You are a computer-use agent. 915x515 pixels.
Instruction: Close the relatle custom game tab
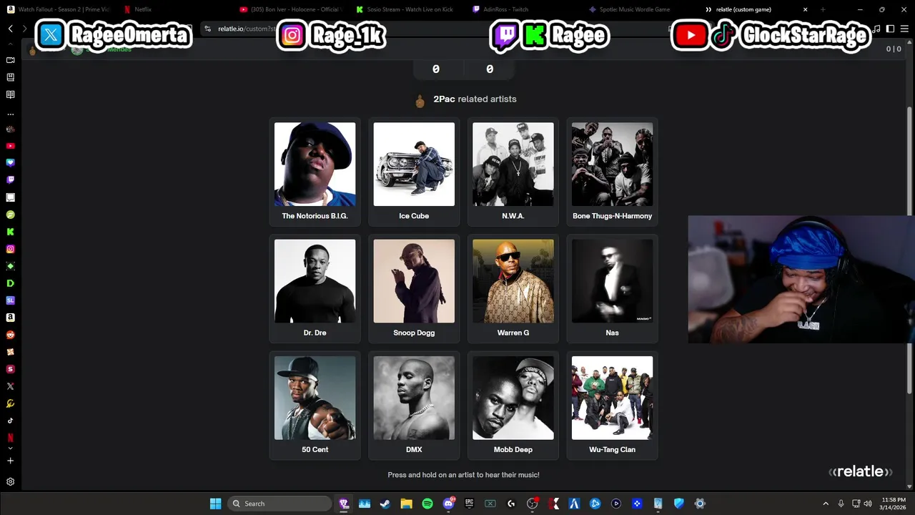(x=805, y=9)
